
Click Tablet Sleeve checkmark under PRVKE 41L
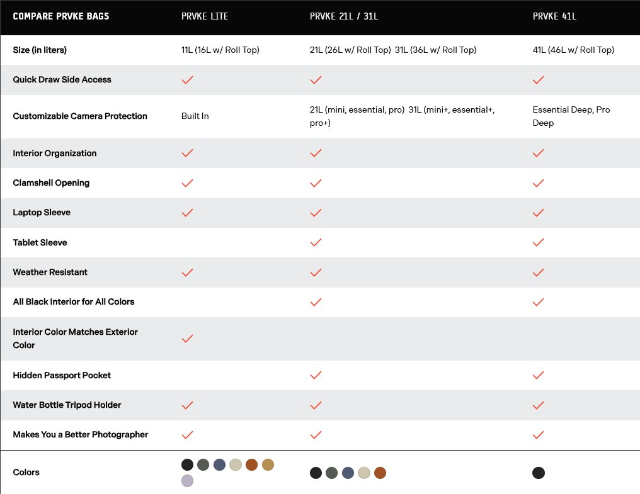coord(538,242)
